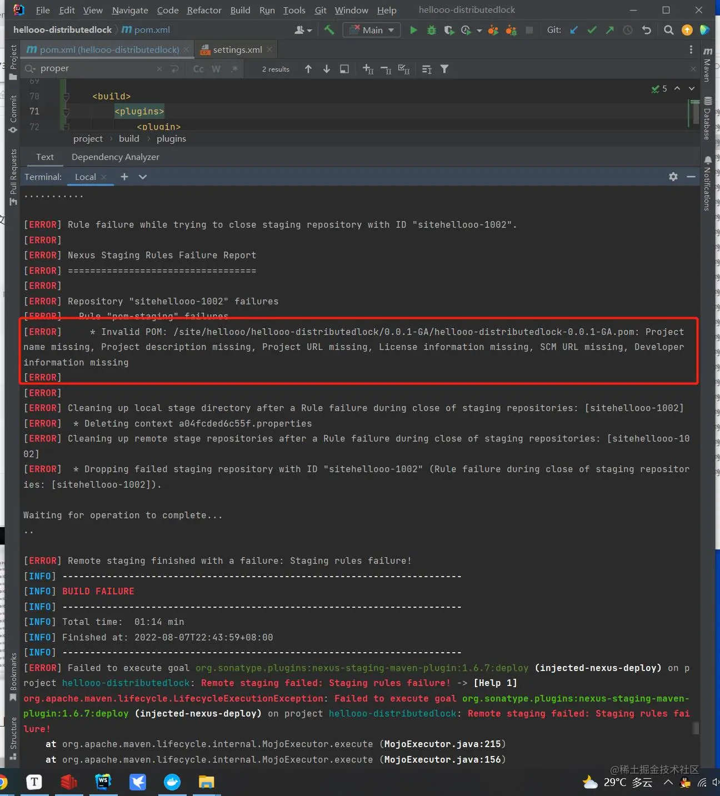Click the search filter funnel icon
Image resolution: width=720 pixels, height=796 pixels.
tap(444, 69)
